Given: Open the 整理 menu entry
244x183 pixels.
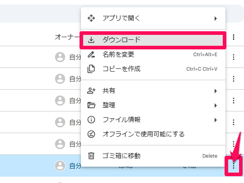Looking at the screenshot, I should 153,105.
